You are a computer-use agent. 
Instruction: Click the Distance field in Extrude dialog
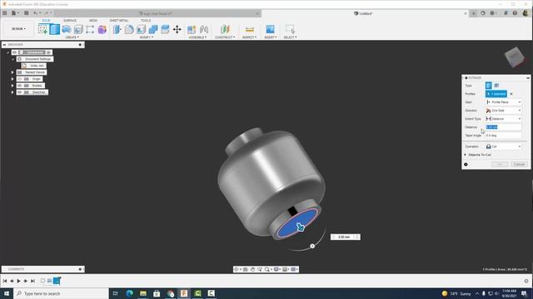(503, 127)
